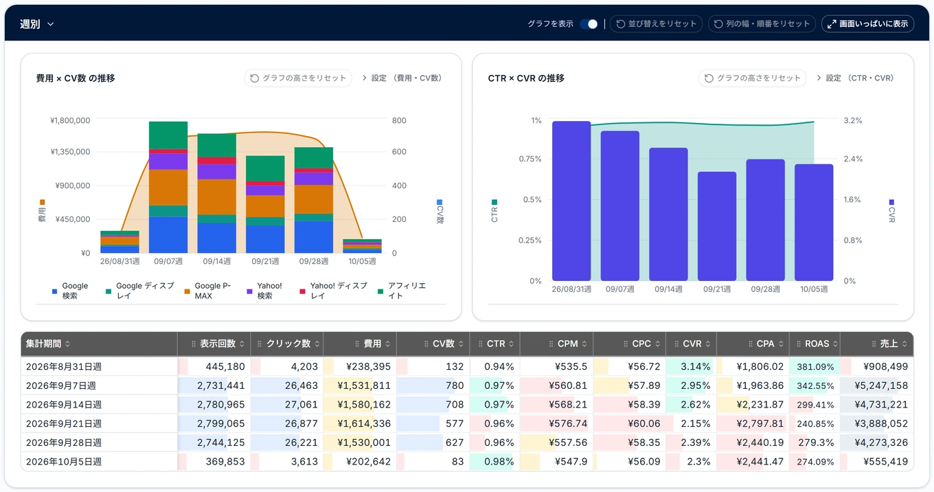Sort by CV数 column sort icon
Screen dimensions: 934x492
461,344
